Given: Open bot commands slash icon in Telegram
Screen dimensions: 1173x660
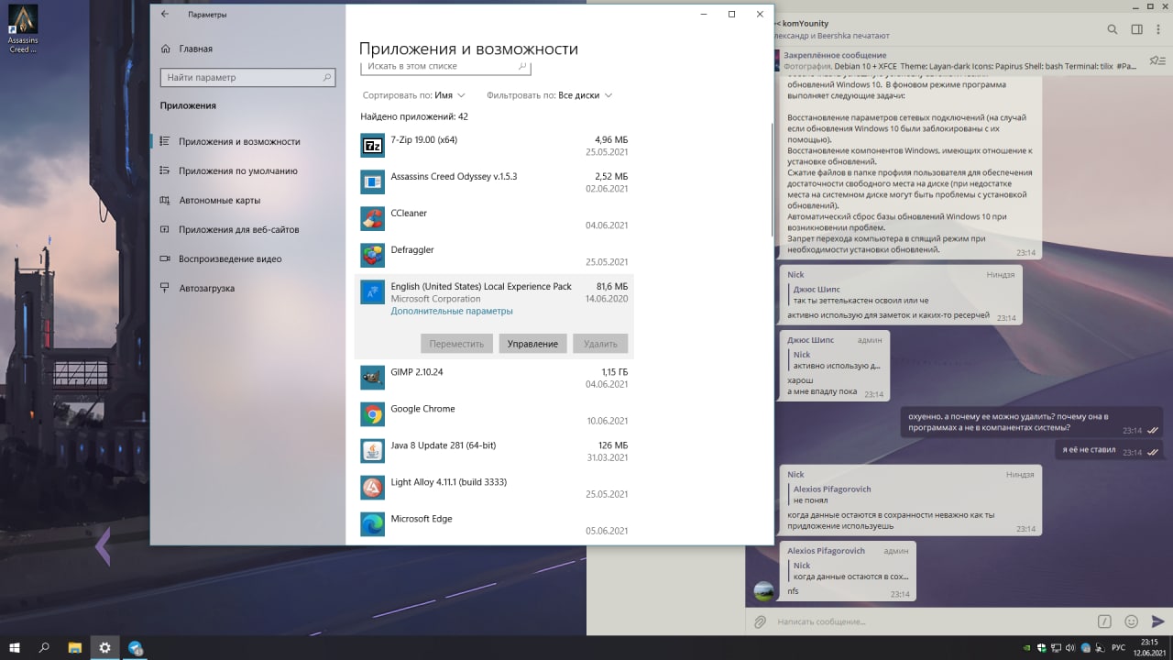Looking at the screenshot, I should pyautogui.click(x=1105, y=621).
